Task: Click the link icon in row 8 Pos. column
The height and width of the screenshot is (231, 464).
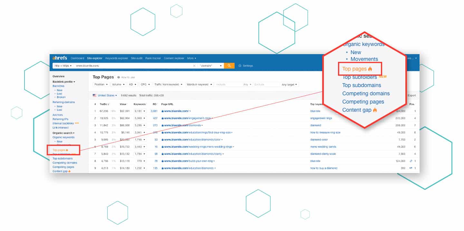Action: pos(411,161)
